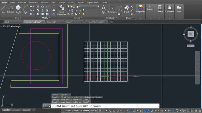
Task: Click the Copy tool in Modify panel
Action: click(38, 10)
